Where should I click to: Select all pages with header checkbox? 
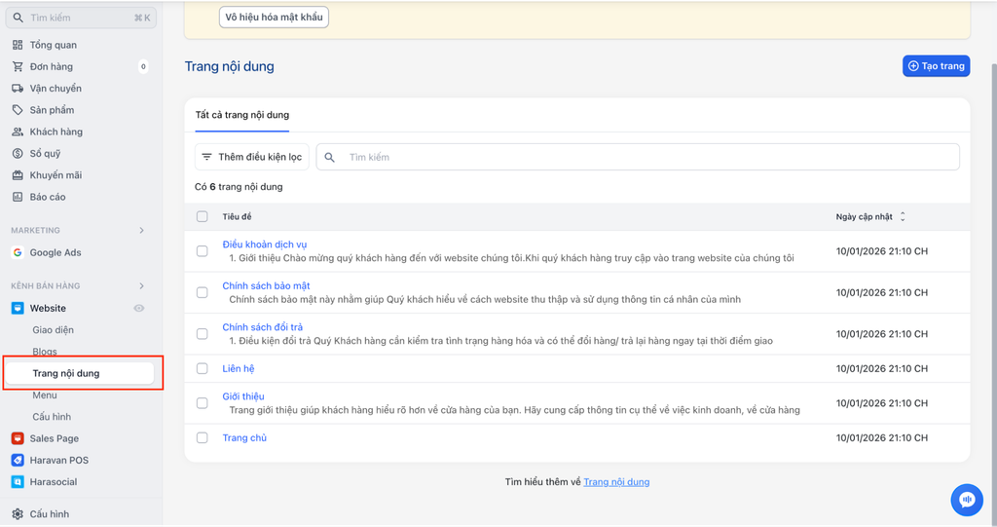[x=203, y=216]
